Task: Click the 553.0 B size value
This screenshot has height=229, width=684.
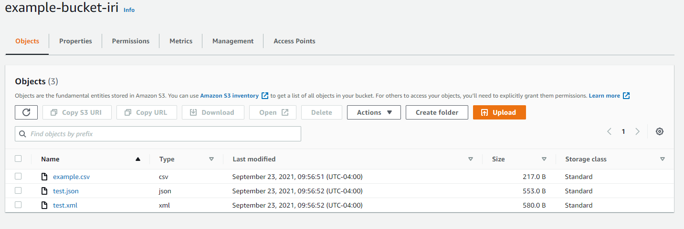Action: 534,191
